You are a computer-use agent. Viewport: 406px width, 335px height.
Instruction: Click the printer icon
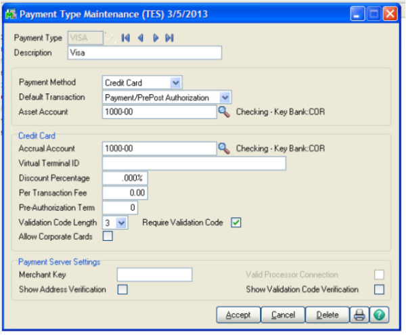pos(359,315)
